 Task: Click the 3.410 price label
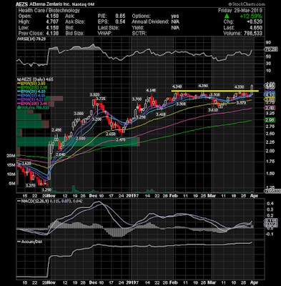pos(161,114)
